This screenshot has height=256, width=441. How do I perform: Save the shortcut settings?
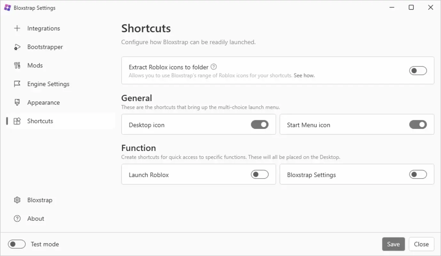tap(393, 244)
